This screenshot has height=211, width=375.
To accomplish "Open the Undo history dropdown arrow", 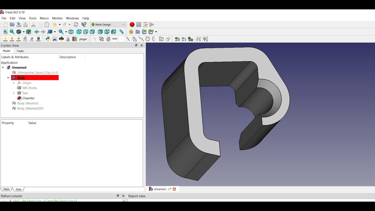I will (59, 25).
